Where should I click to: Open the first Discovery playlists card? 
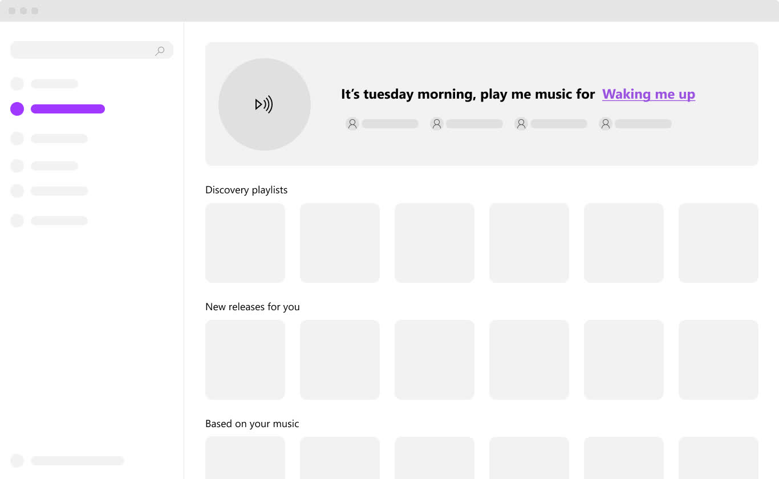[x=245, y=243]
